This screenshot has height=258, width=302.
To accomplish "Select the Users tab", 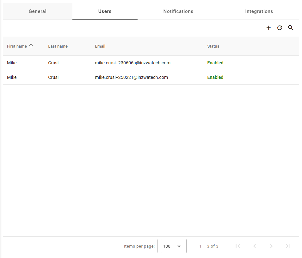I will (105, 11).
